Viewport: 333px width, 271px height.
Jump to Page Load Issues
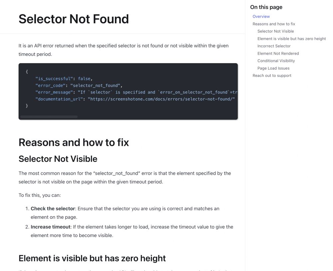tap(273, 68)
